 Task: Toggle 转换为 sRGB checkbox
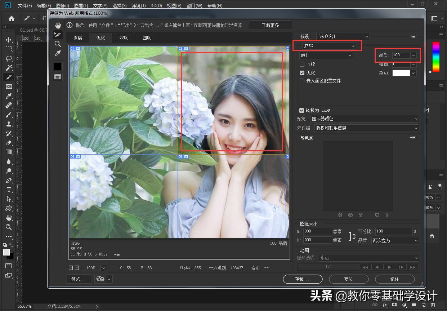(302, 110)
